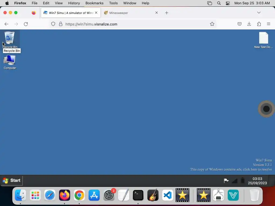Image resolution: width=275 pixels, height=206 pixels.
Task: Open the Win7 Start menu
Action: (x=12, y=181)
